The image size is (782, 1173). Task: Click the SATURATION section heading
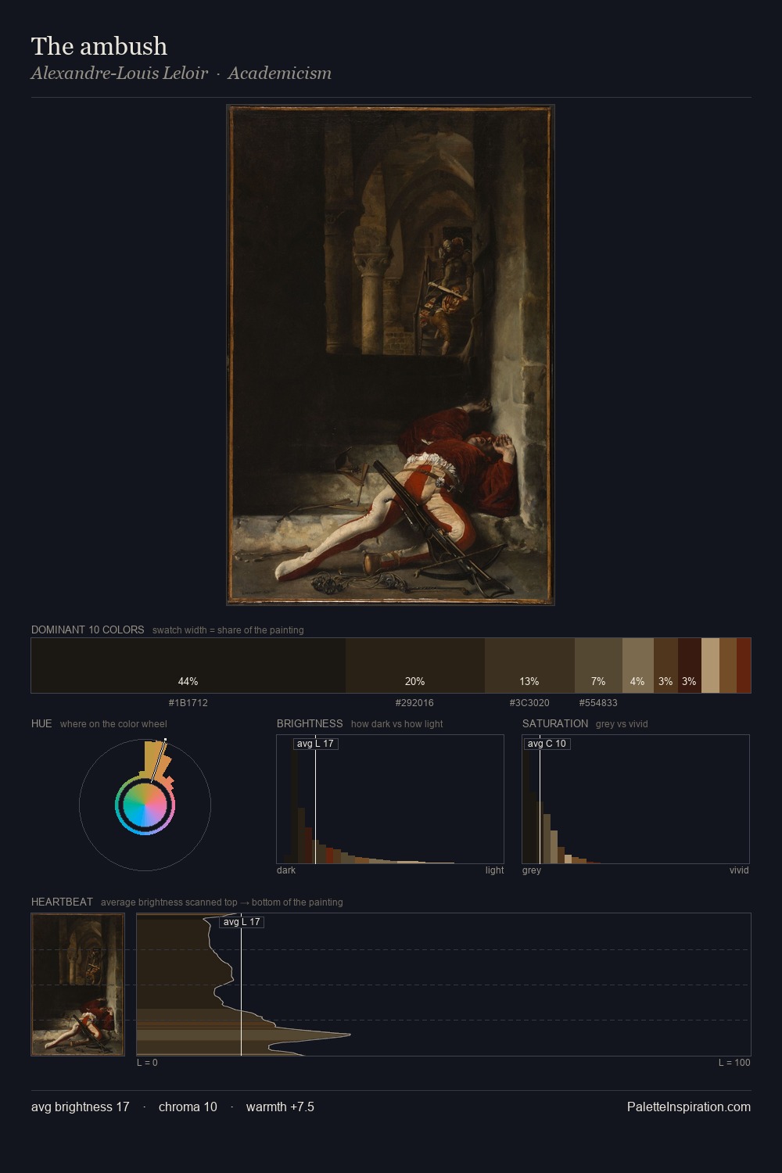[x=555, y=723]
